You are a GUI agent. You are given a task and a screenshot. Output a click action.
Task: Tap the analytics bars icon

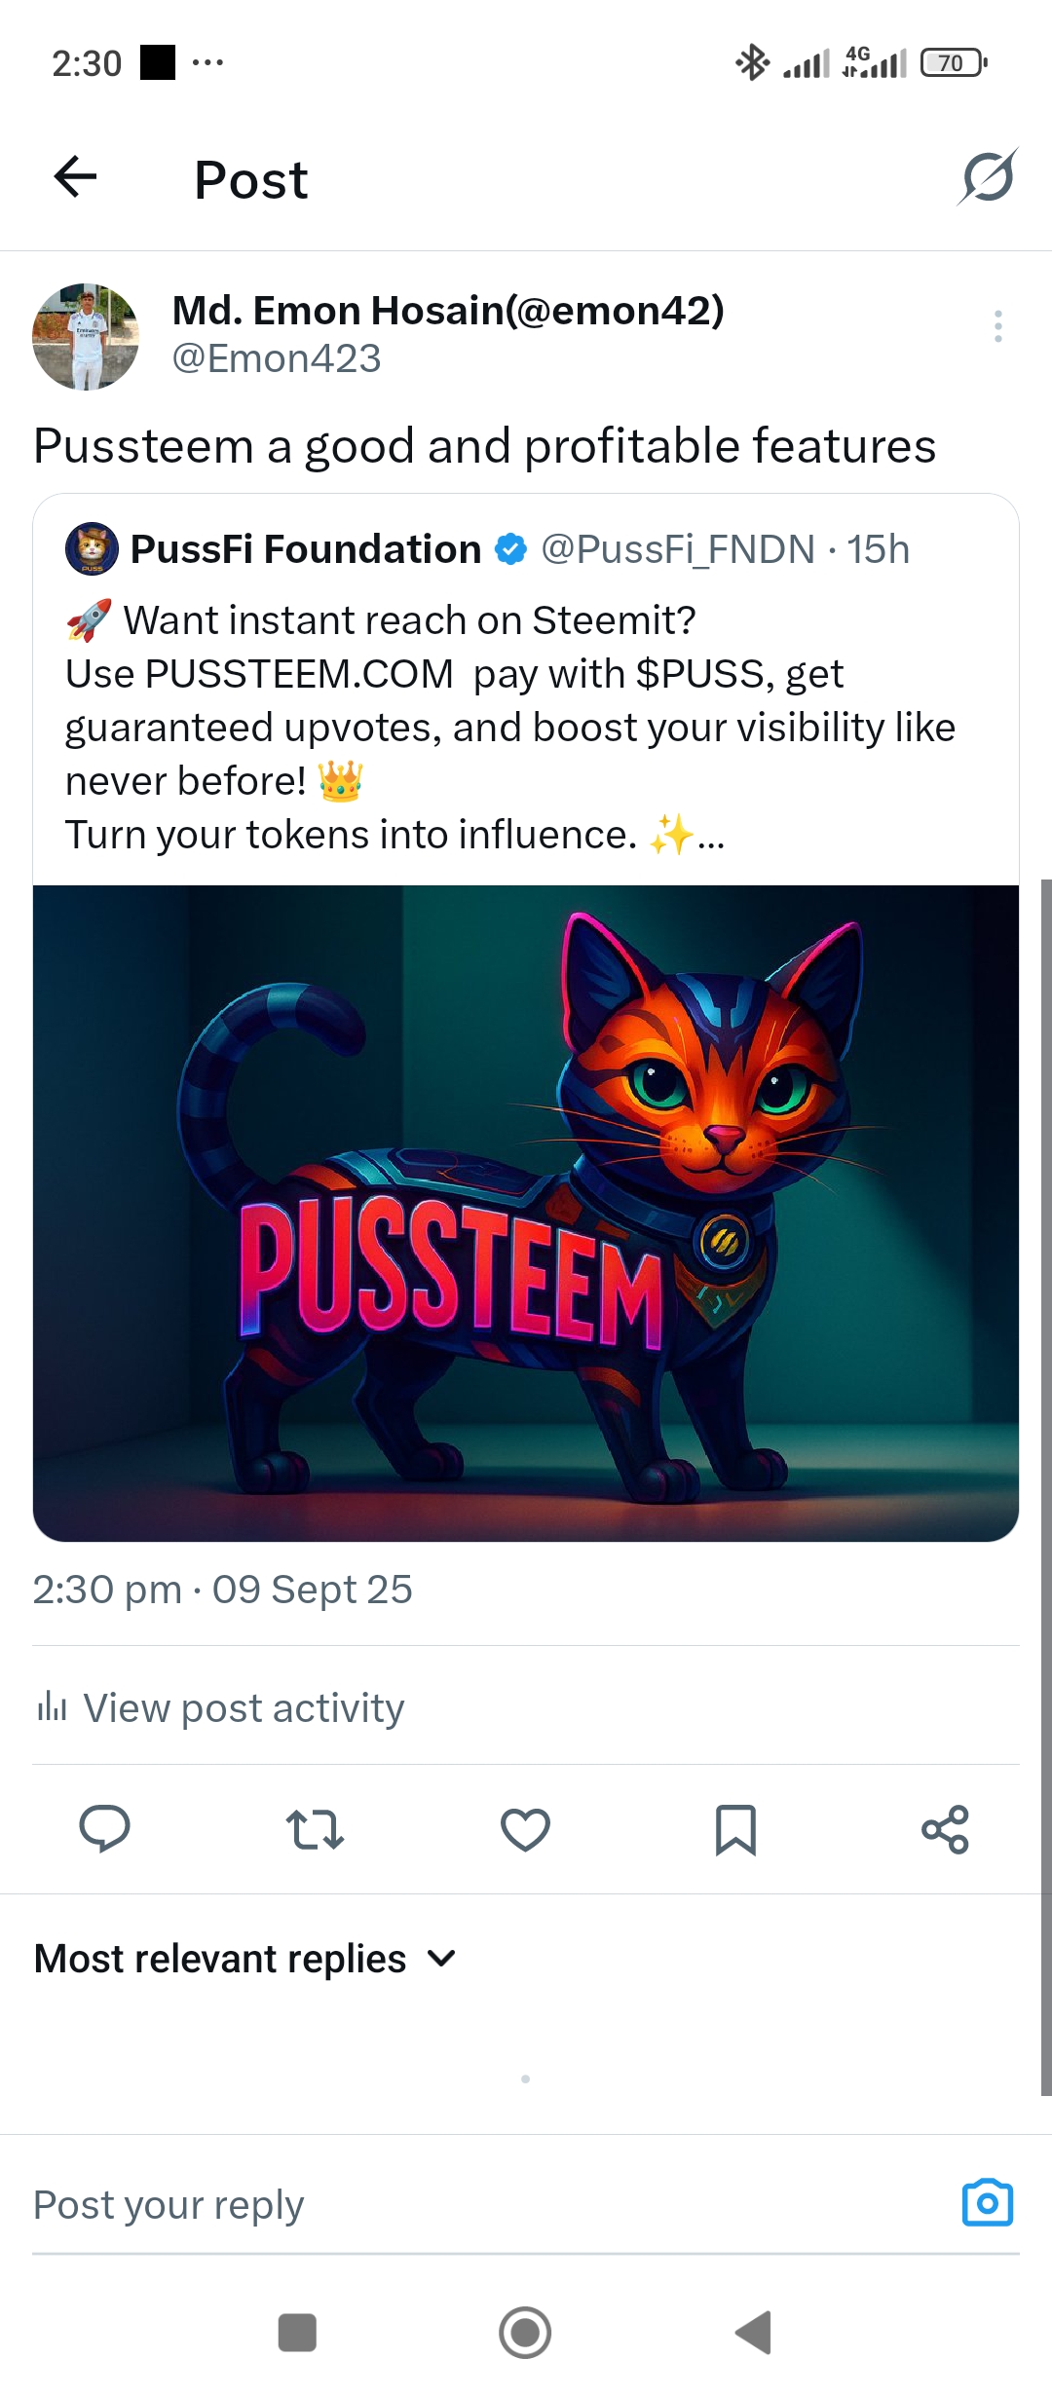[52, 1706]
